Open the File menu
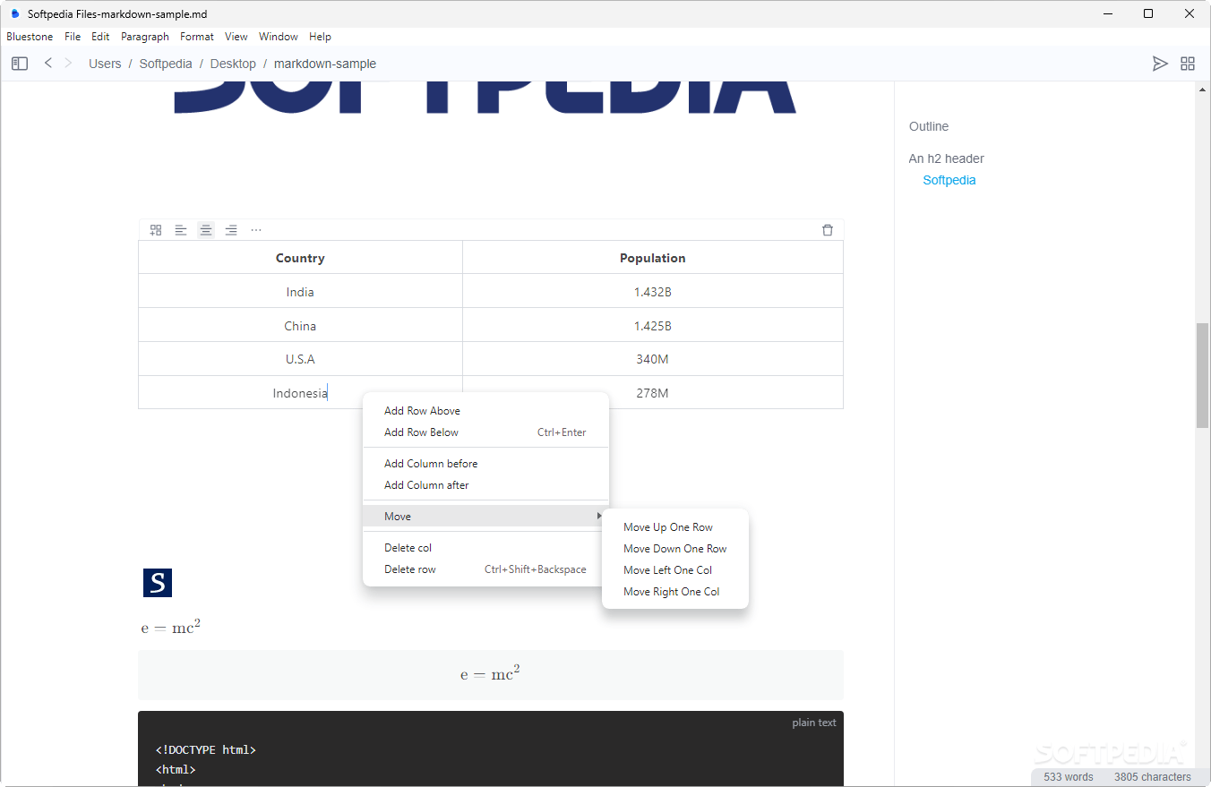Viewport: 1211px width, 787px height. [73, 37]
